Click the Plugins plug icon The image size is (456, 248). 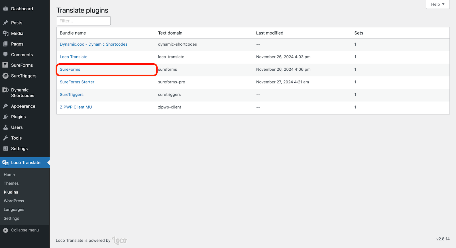(5, 117)
